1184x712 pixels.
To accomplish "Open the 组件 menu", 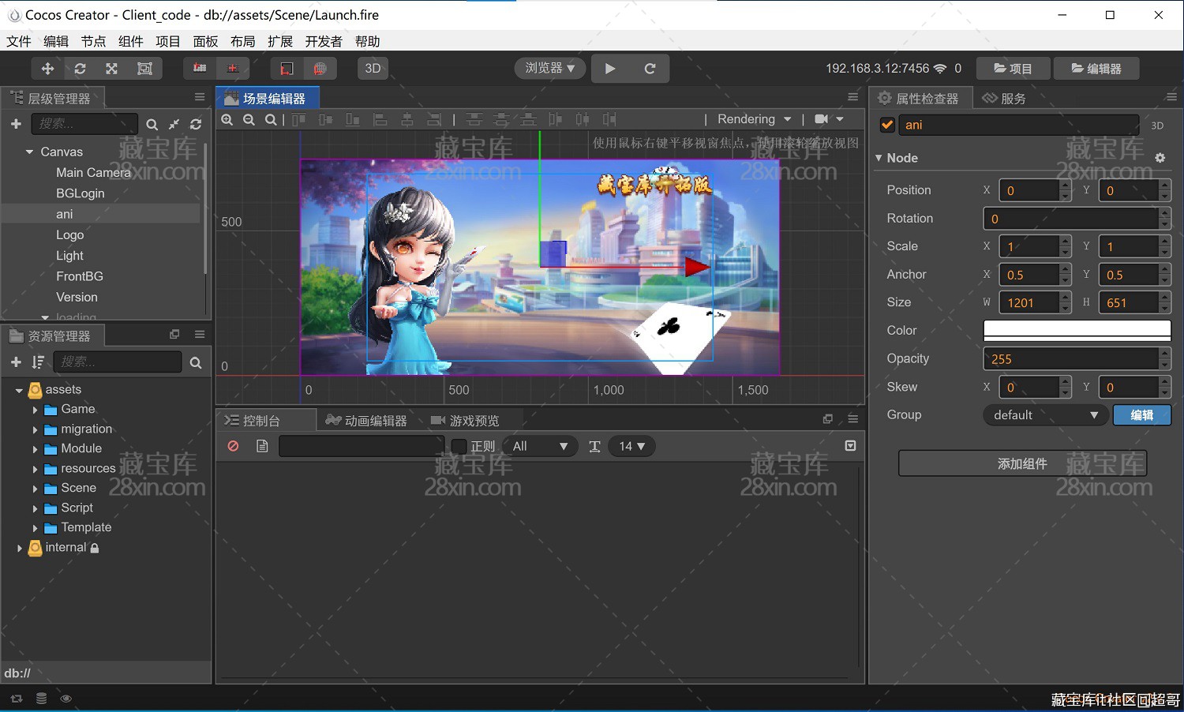I will tap(130, 41).
